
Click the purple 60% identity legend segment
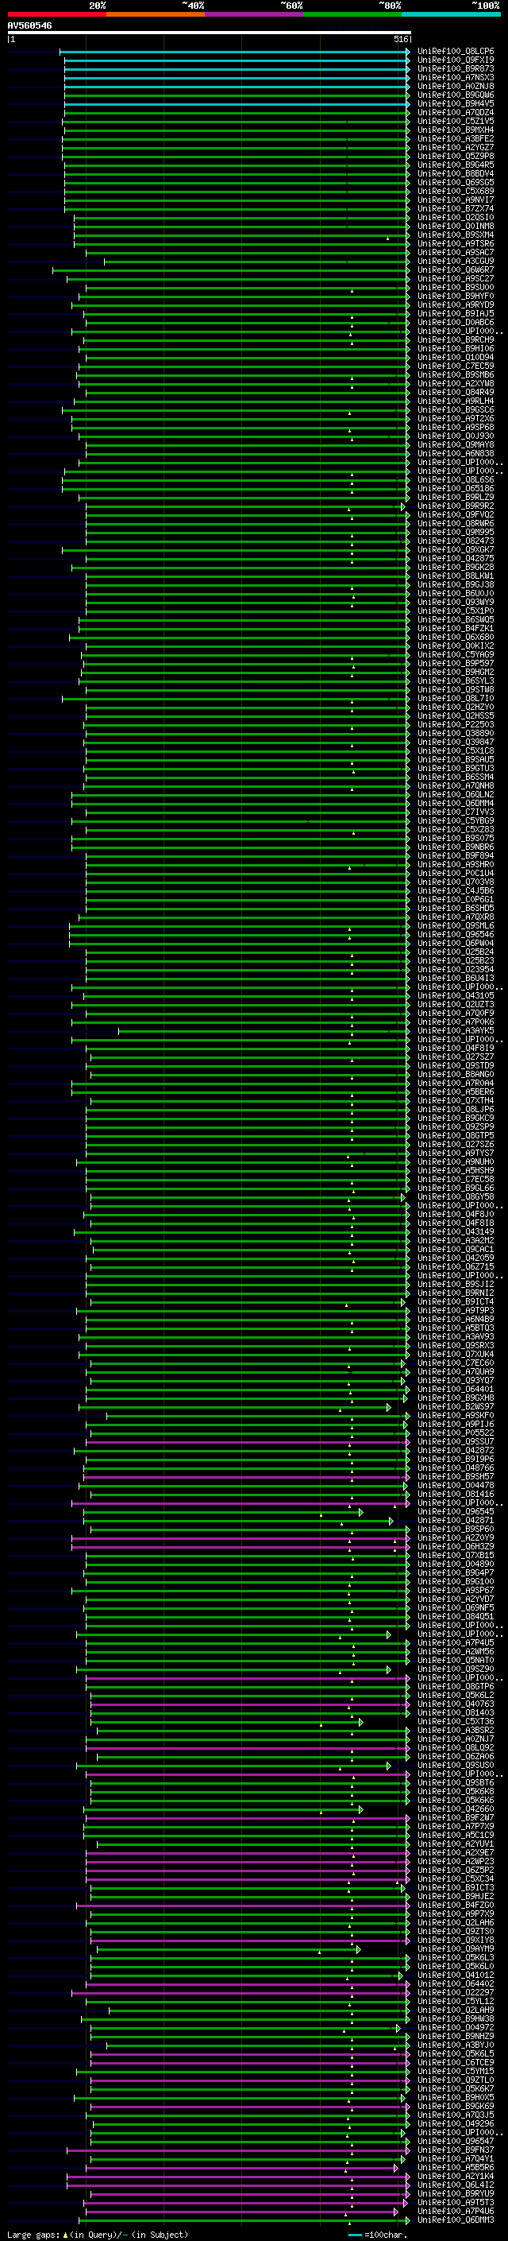tap(253, 15)
